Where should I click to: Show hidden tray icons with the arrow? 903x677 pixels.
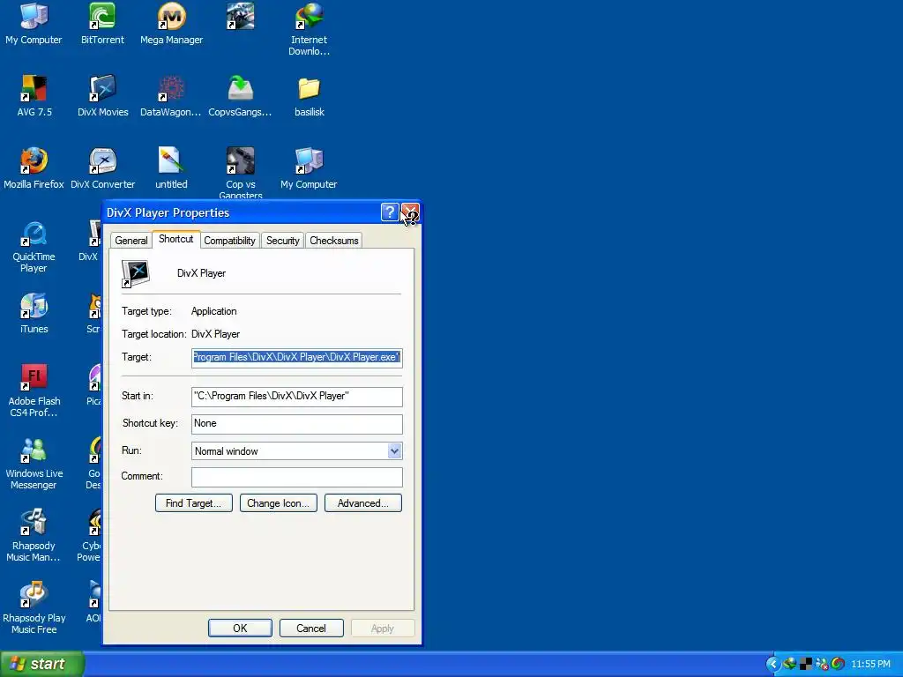[x=772, y=664]
